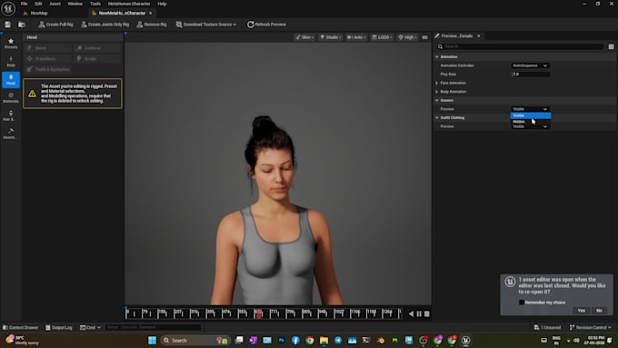Expand the Face Animation section

(437, 83)
